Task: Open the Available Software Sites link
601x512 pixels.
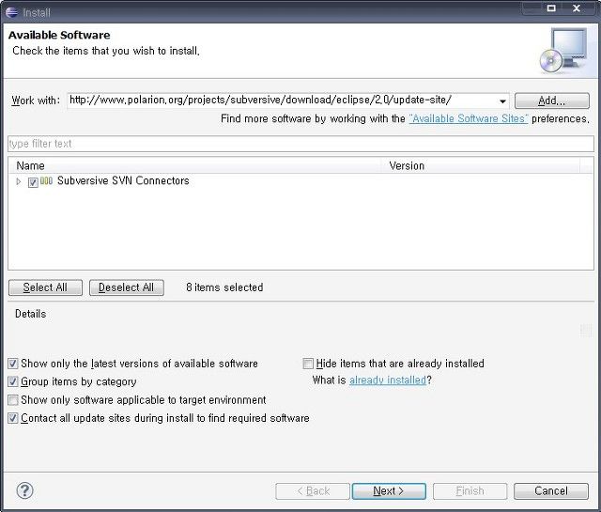Action: (x=469, y=118)
